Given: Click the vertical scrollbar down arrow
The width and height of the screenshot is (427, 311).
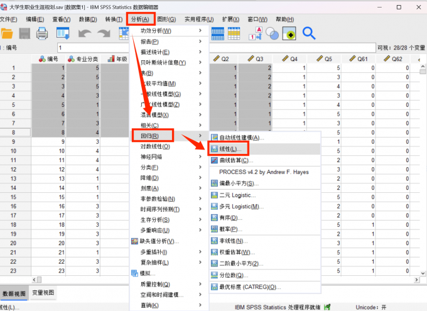Looking at the screenshot, I should tap(423, 273).
